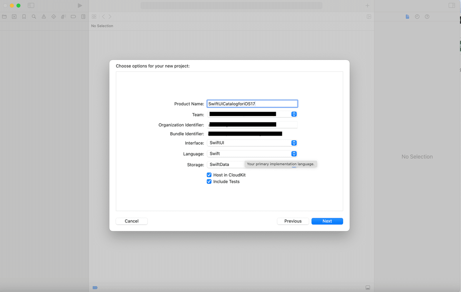Open the Find navigator magnifier icon
The width and height of the screenshot is (461, 292).
coord(34,17)
